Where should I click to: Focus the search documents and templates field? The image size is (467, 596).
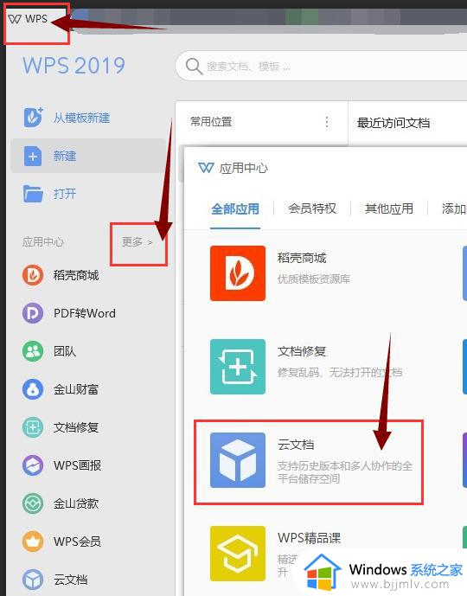pos(323,66)
